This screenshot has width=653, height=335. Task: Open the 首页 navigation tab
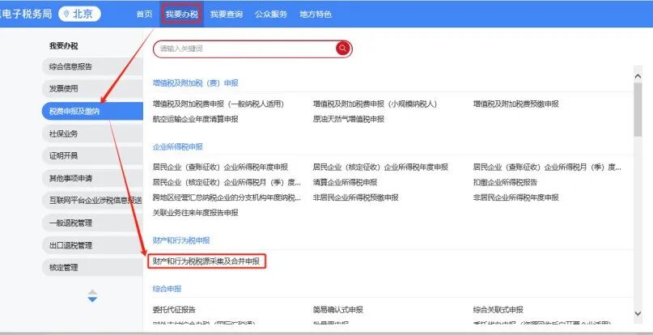click(144, 15)
